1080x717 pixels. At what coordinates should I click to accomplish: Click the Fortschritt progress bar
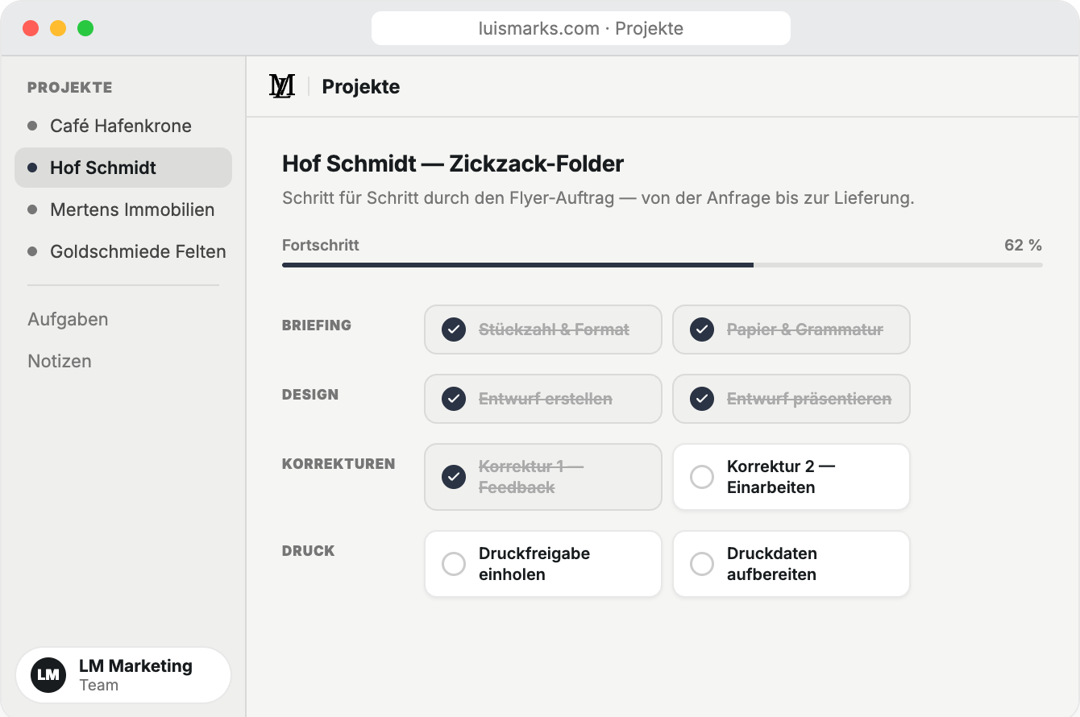[663, 264]
